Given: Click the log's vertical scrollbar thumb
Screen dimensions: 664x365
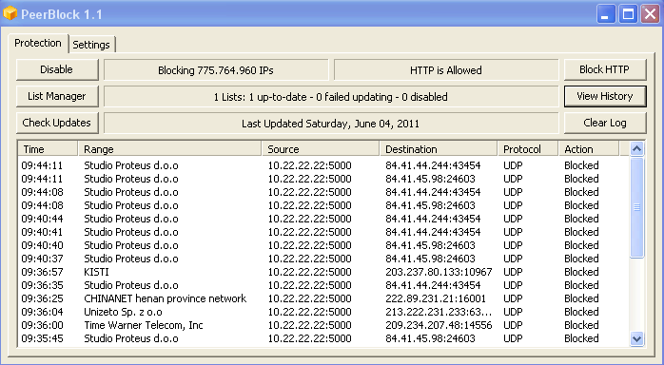Looking at the screenshot, I should tap(636, 207).
